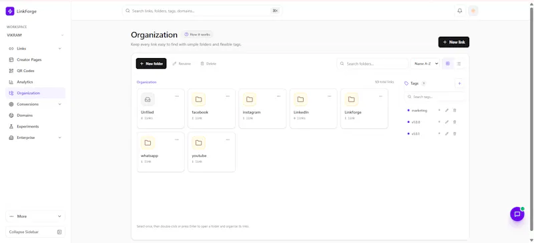Image resolution: width=534 pixels, height=243 pixels.
Task: Add a new tag with plus icon
Action: 459,83
